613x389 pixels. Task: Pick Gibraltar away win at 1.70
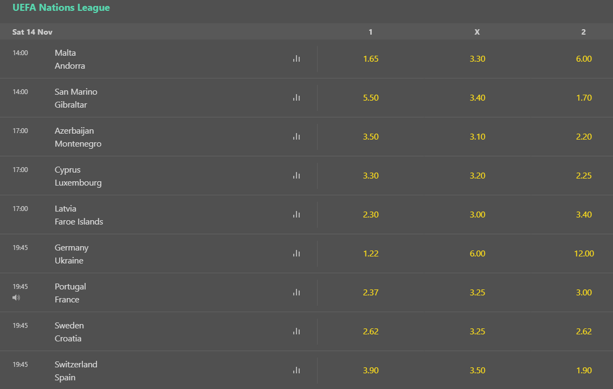tap(584, 97)
